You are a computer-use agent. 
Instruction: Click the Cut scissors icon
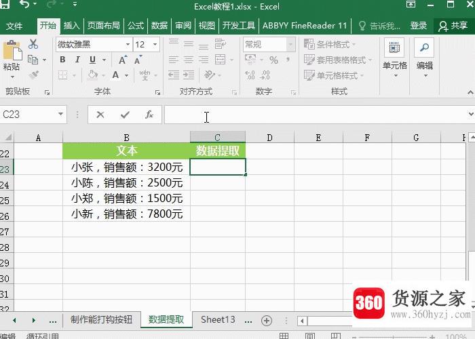[33, 44]
